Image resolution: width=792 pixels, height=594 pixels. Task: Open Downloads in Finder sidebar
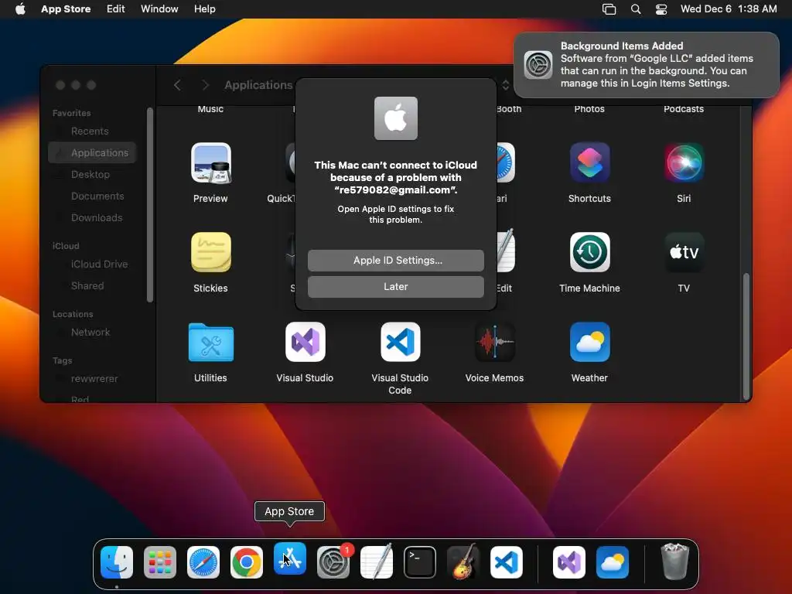point(93,217)
